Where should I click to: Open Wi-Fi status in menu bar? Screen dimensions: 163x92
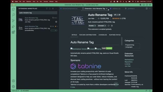[133, 2]
